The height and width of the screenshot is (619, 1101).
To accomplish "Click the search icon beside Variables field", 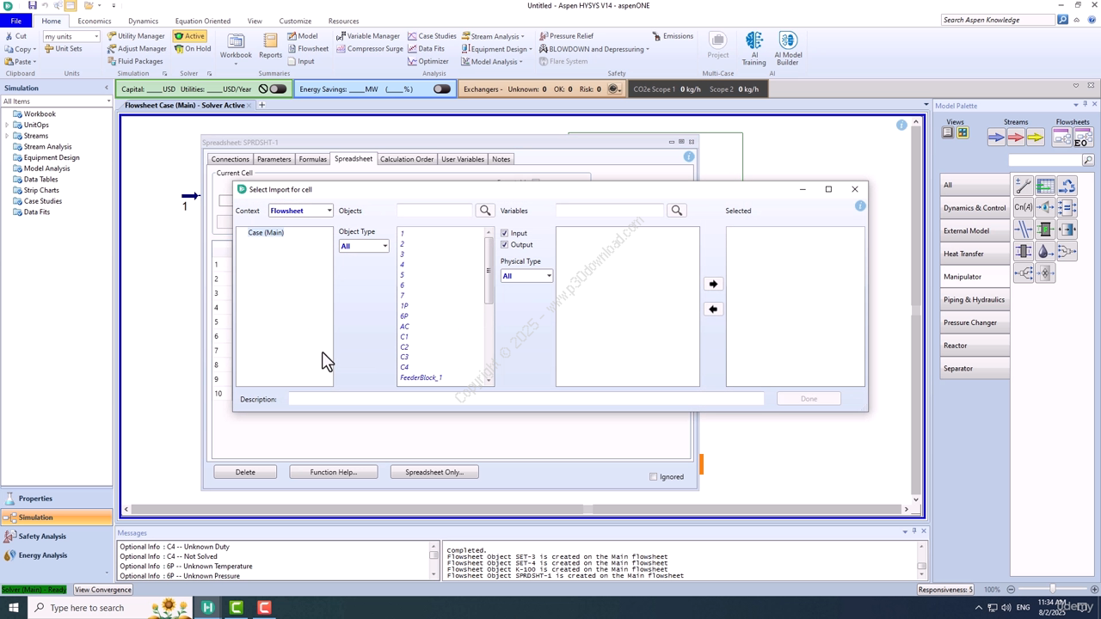I will [677, 211].
